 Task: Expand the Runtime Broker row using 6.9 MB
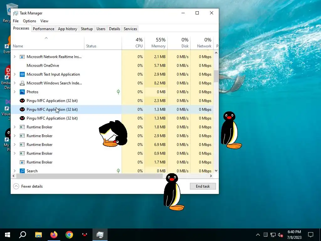coord(14,144)
